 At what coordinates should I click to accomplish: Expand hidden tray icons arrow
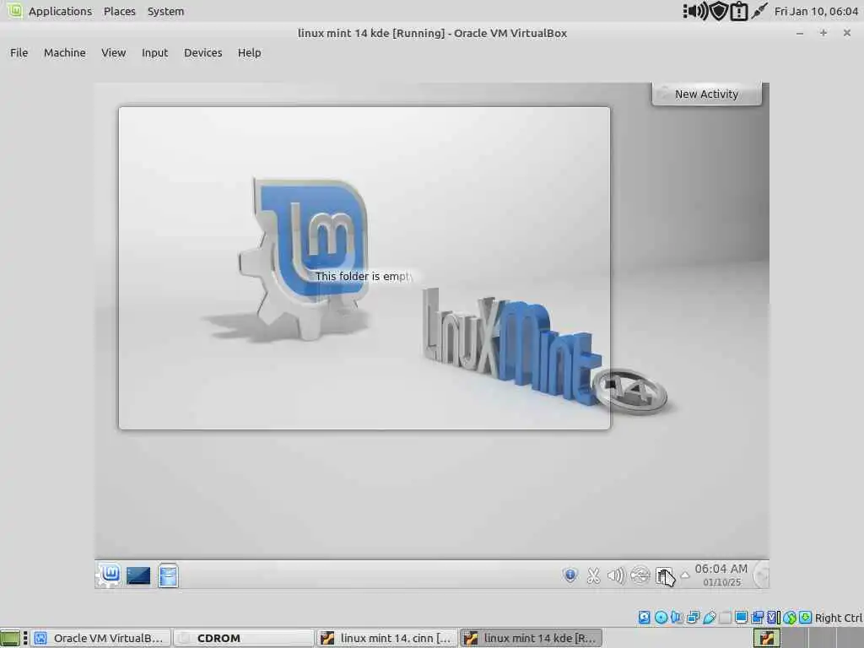click(x=685, y=575)
